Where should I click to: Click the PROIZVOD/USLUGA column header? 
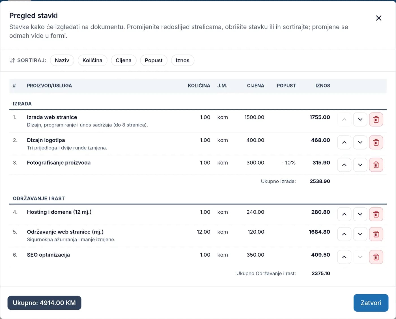coord(49,86)
